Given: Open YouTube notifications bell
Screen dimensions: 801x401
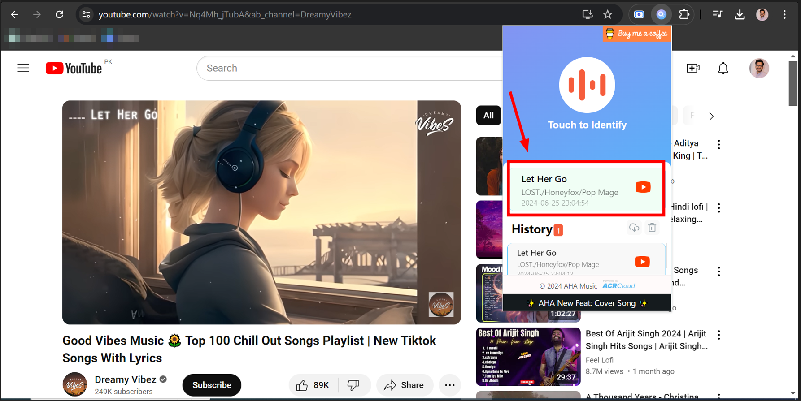Looking at the screenshot, I should (723, 68).
